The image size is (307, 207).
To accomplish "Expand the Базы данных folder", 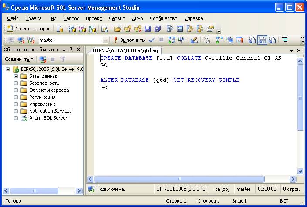I will tap(16, 76).
